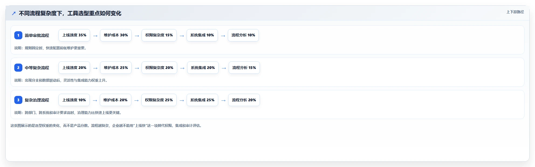Click the 流程分析 10% chip
Viewport: 535px width, 167px height.
[x=243, y=35]
